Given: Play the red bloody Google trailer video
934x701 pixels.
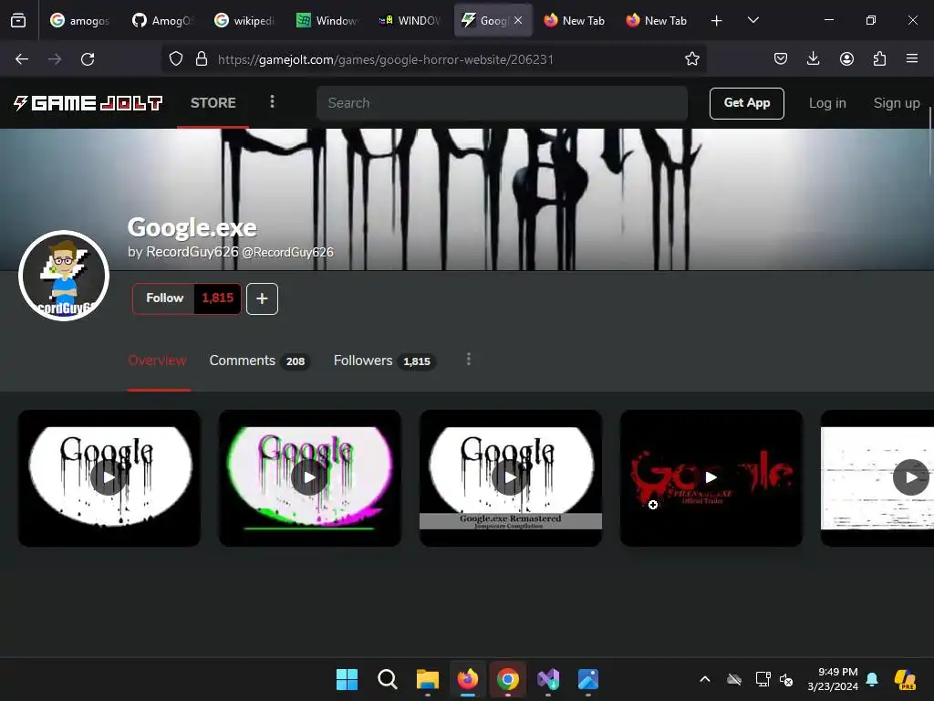Looking at the screenshot, I should 711,478.
